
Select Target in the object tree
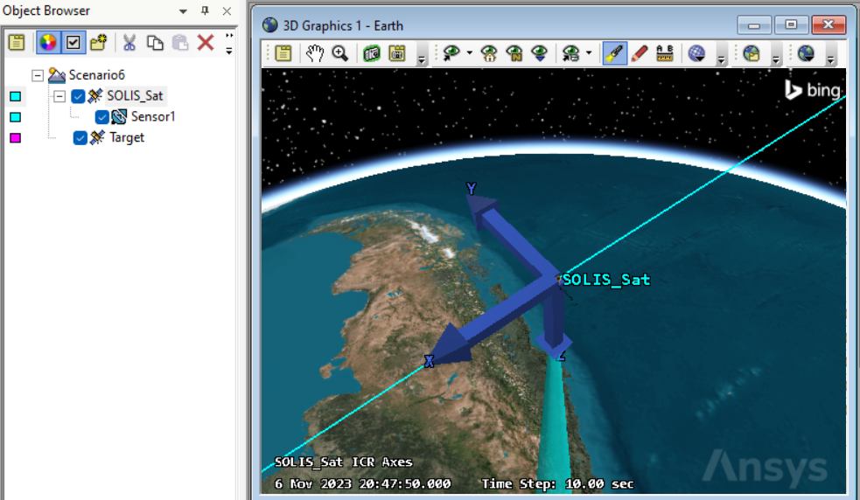tap(127, 137)
